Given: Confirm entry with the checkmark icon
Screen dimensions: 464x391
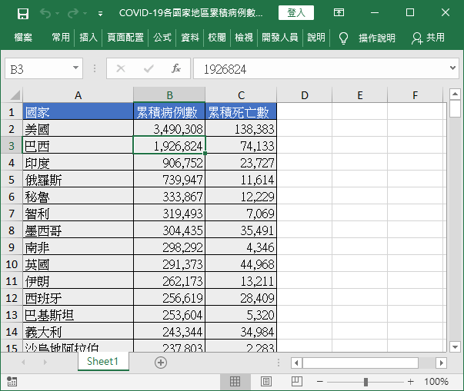Looking at the screenshot, I should (x=149, y=69).
